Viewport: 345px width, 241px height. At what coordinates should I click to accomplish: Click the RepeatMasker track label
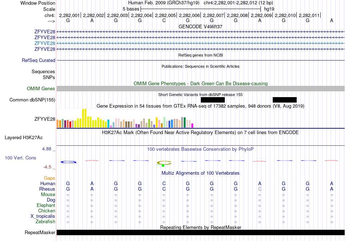pos(40,232)
